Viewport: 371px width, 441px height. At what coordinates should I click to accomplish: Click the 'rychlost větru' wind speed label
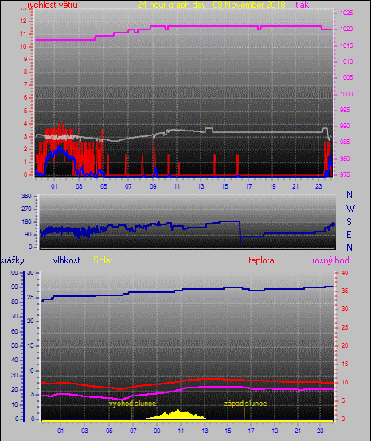pyautogui.click(x=53, y=5)
